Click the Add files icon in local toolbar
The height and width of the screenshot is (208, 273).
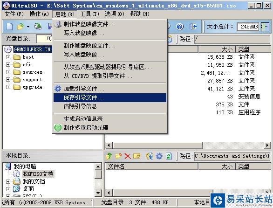pyautogui.click(x=150, y=156)
